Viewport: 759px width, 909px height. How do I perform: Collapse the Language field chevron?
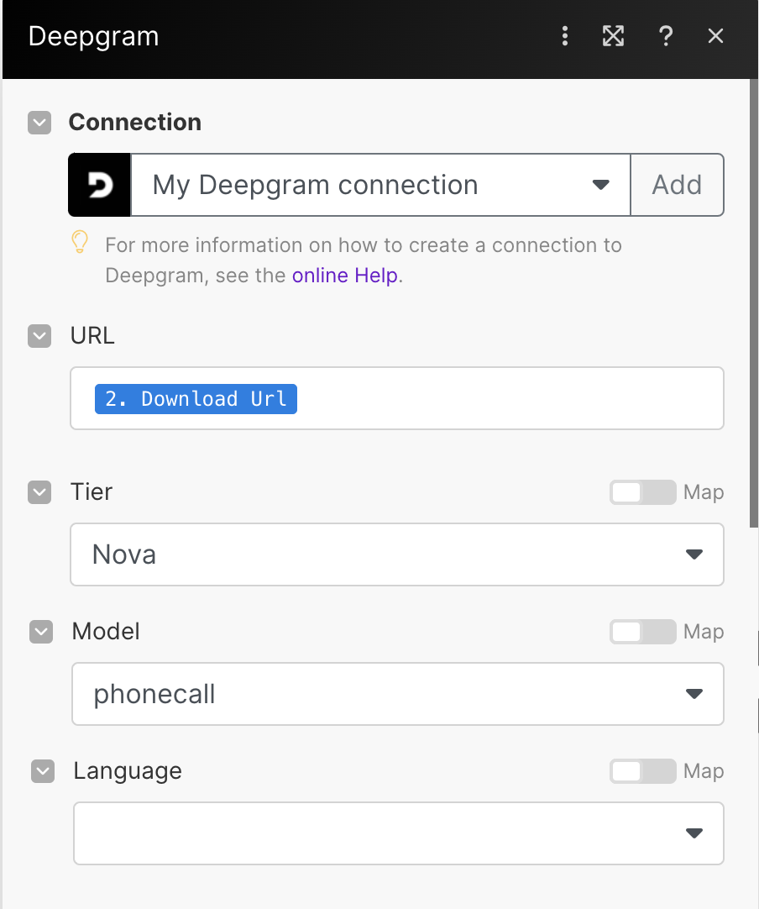43,771
